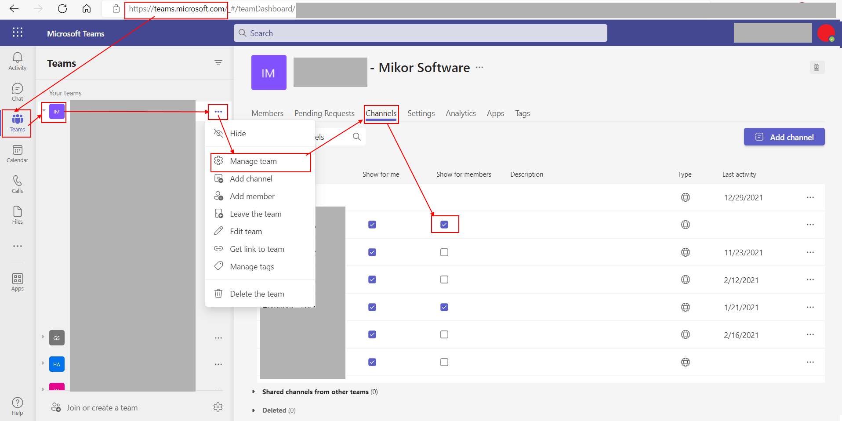Image resolution: width=842 pixels, height=421 pixels.
Task: Check Show for members on the 2/16/2021 channel
Action: (444, 334)
